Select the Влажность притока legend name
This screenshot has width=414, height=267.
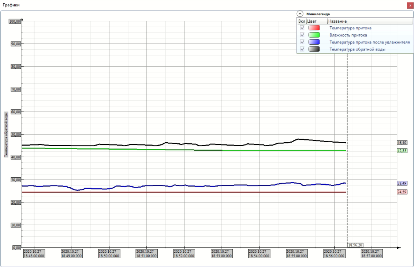tap(348, 35)
